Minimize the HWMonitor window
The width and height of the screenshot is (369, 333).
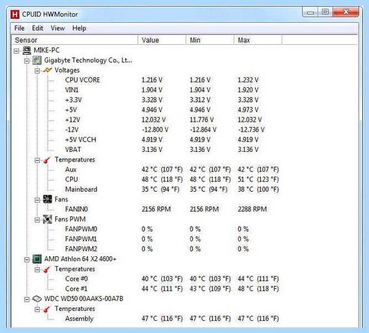point(310,12)
